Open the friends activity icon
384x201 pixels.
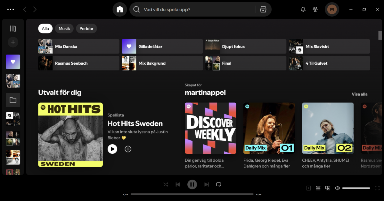pyautogui.click(x=315, y=9)
